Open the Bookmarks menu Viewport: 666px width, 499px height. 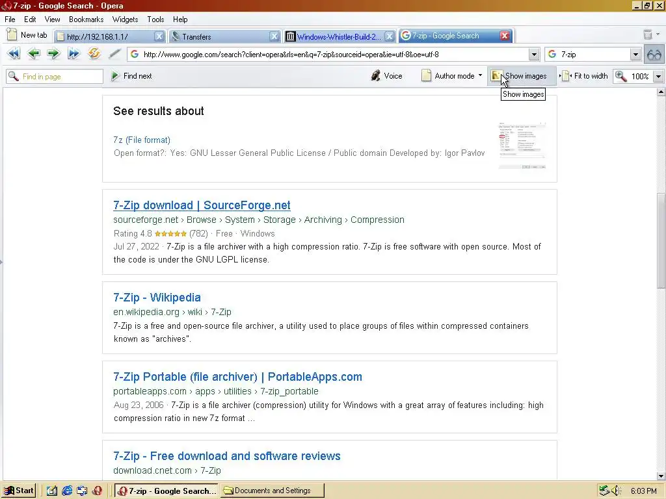click(x=87, y=19)
